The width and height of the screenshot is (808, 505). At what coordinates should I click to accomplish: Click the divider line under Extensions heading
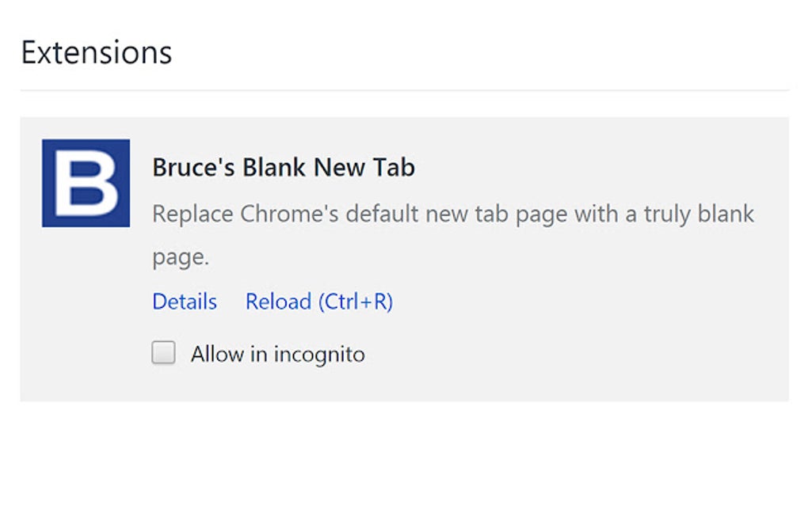pyautogui.click(x=404, y=88)
